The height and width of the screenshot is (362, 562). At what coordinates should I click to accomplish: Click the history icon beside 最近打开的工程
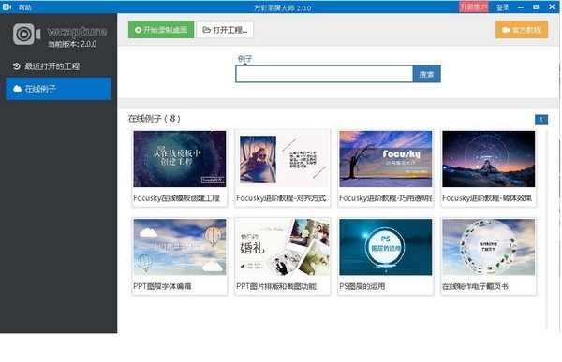point(17,66)
